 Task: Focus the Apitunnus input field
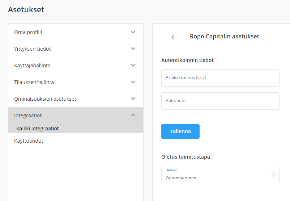[220, 101]
